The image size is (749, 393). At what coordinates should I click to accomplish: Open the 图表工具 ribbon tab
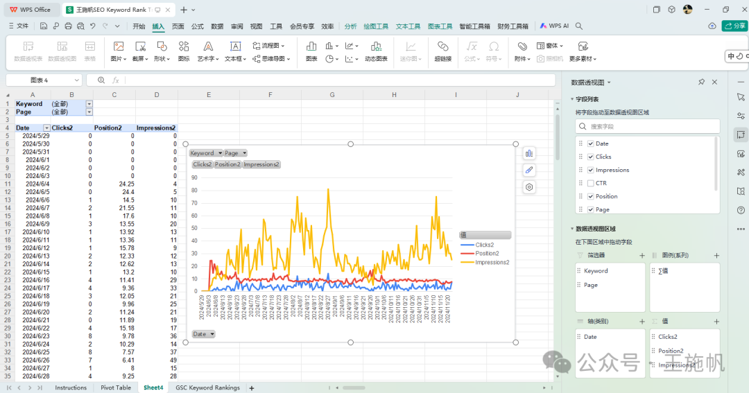tap(440, 26)
